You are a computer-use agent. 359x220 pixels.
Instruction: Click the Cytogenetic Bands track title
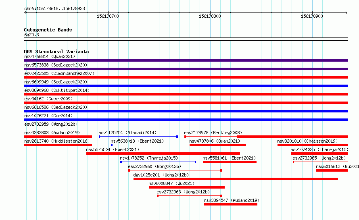click(x=48, y=30)
